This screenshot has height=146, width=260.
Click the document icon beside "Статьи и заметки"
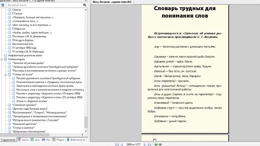click(10, 128)
